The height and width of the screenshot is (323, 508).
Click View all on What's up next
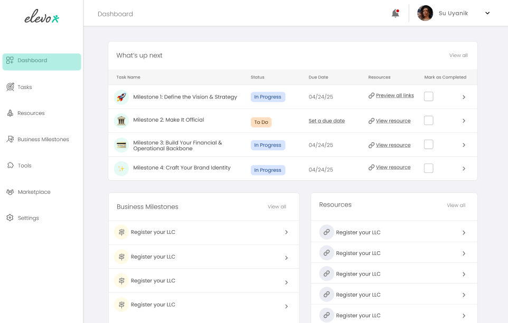[x=457, y=55]
